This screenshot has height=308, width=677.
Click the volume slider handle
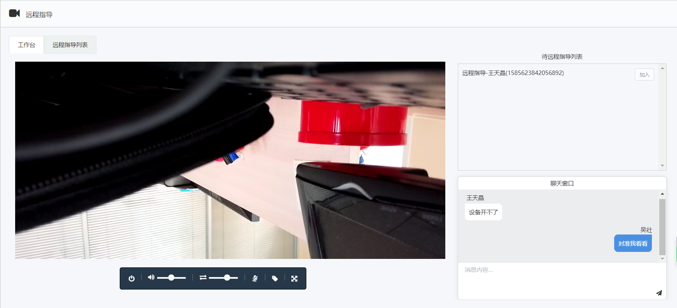[x=171, y=278]
